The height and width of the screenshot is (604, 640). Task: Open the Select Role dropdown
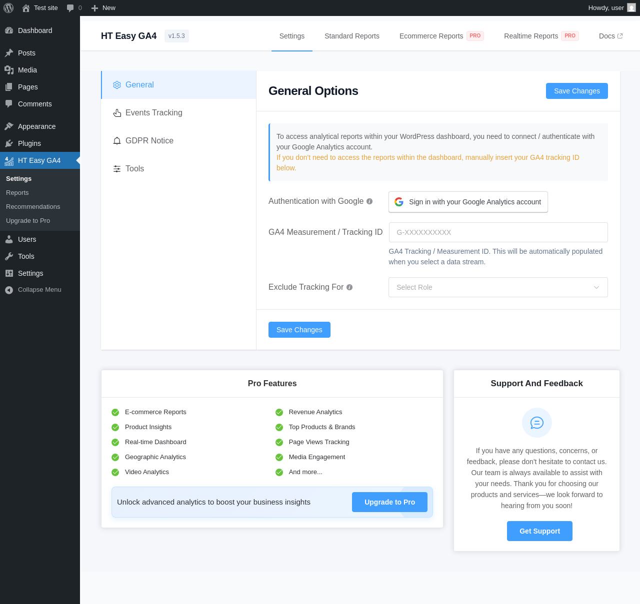point(498,287)
